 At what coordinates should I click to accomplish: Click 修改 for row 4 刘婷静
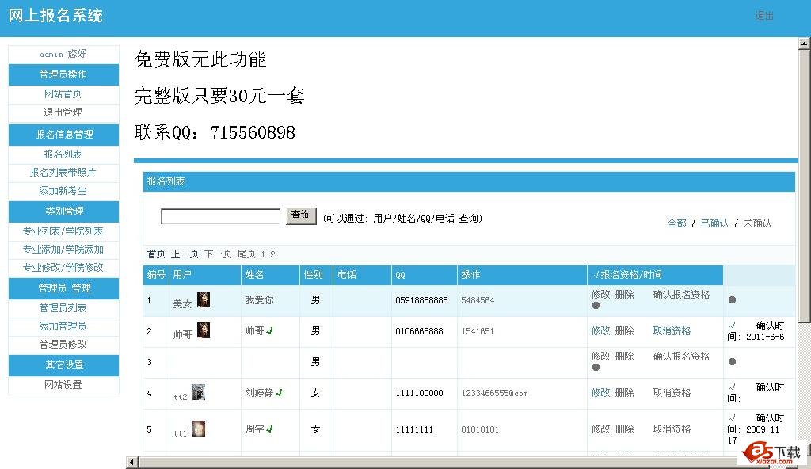[600, 393]
